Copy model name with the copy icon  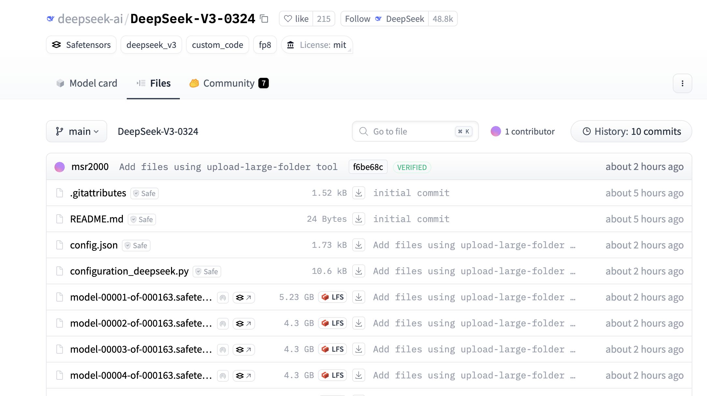click(x=264, y=19)
